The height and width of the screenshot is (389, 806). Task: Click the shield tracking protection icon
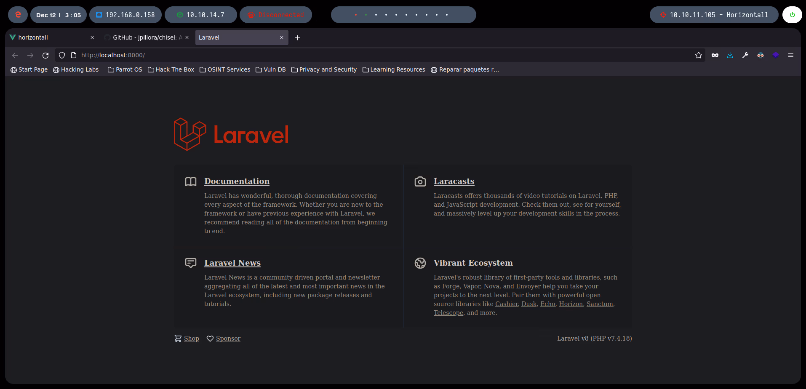point(62,55)
